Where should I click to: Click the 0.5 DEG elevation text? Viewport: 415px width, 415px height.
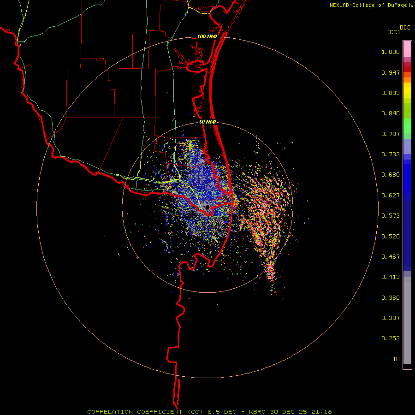click(x=222, y=412)
